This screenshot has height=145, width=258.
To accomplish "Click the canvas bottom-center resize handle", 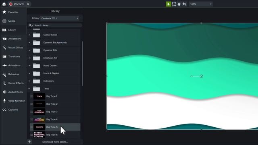I will pos(201,130).
